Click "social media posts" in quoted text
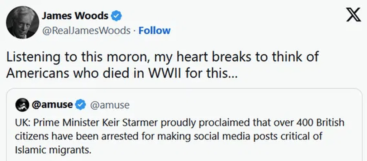This screenshot has width=367, height=161. [x=211, y=136]
